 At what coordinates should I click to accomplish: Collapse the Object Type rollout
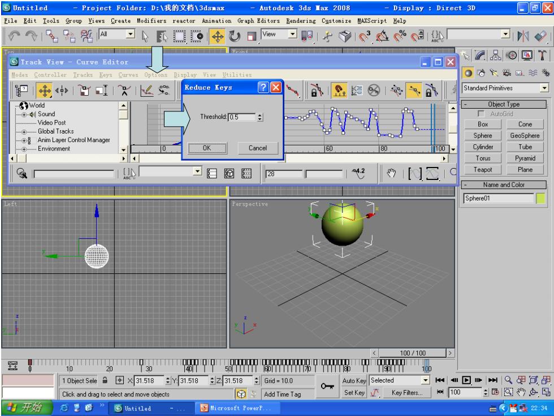point(504,104)
